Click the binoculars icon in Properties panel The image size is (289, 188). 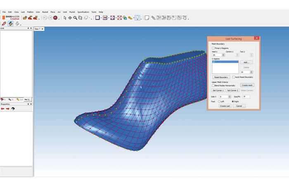(13, 109)
